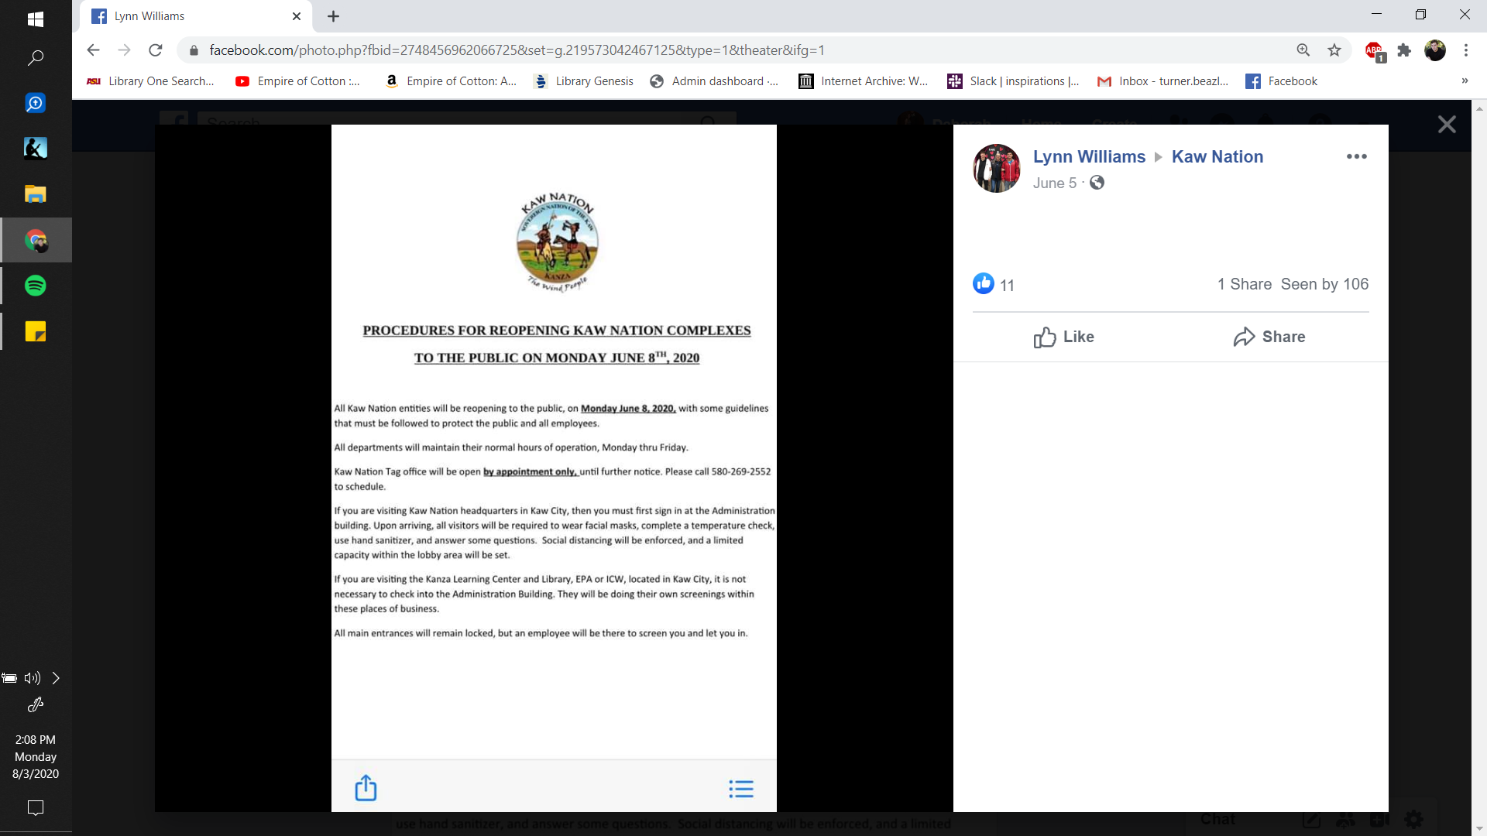Tap the iOS share icon in image
Image resolution: width=1487 pixels, height=836 pixels.
[x=366, y=788]
